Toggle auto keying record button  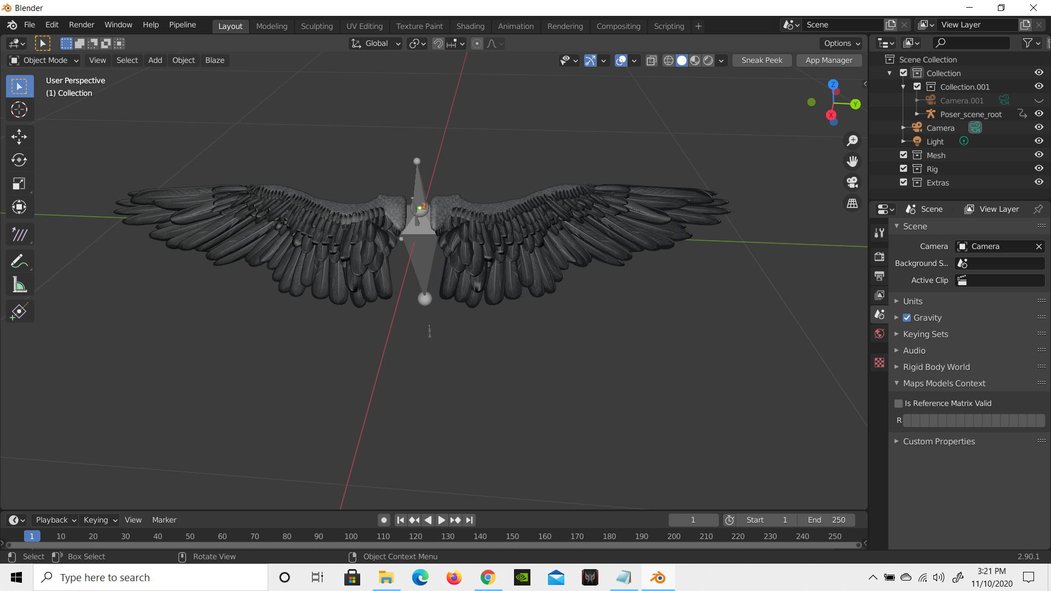pyautogui.click(x=384, y=520)
